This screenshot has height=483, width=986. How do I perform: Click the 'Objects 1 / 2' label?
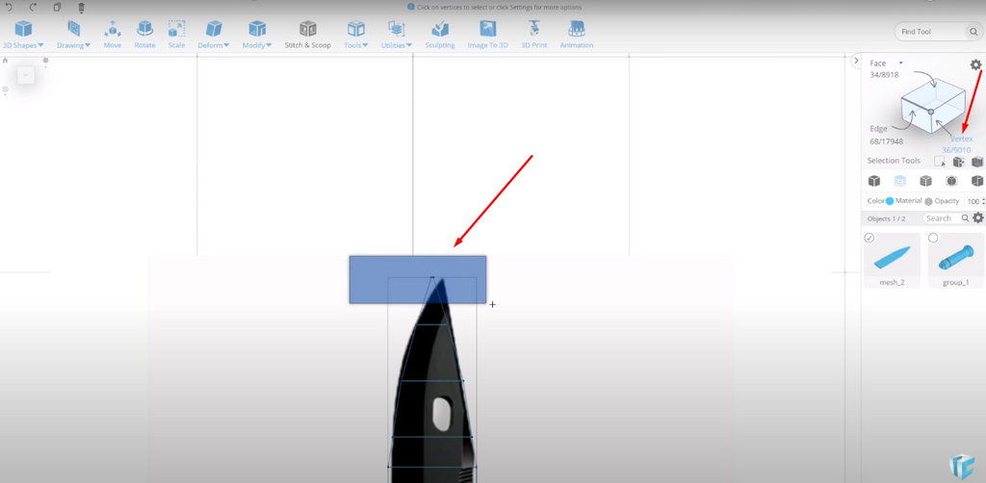886,218
